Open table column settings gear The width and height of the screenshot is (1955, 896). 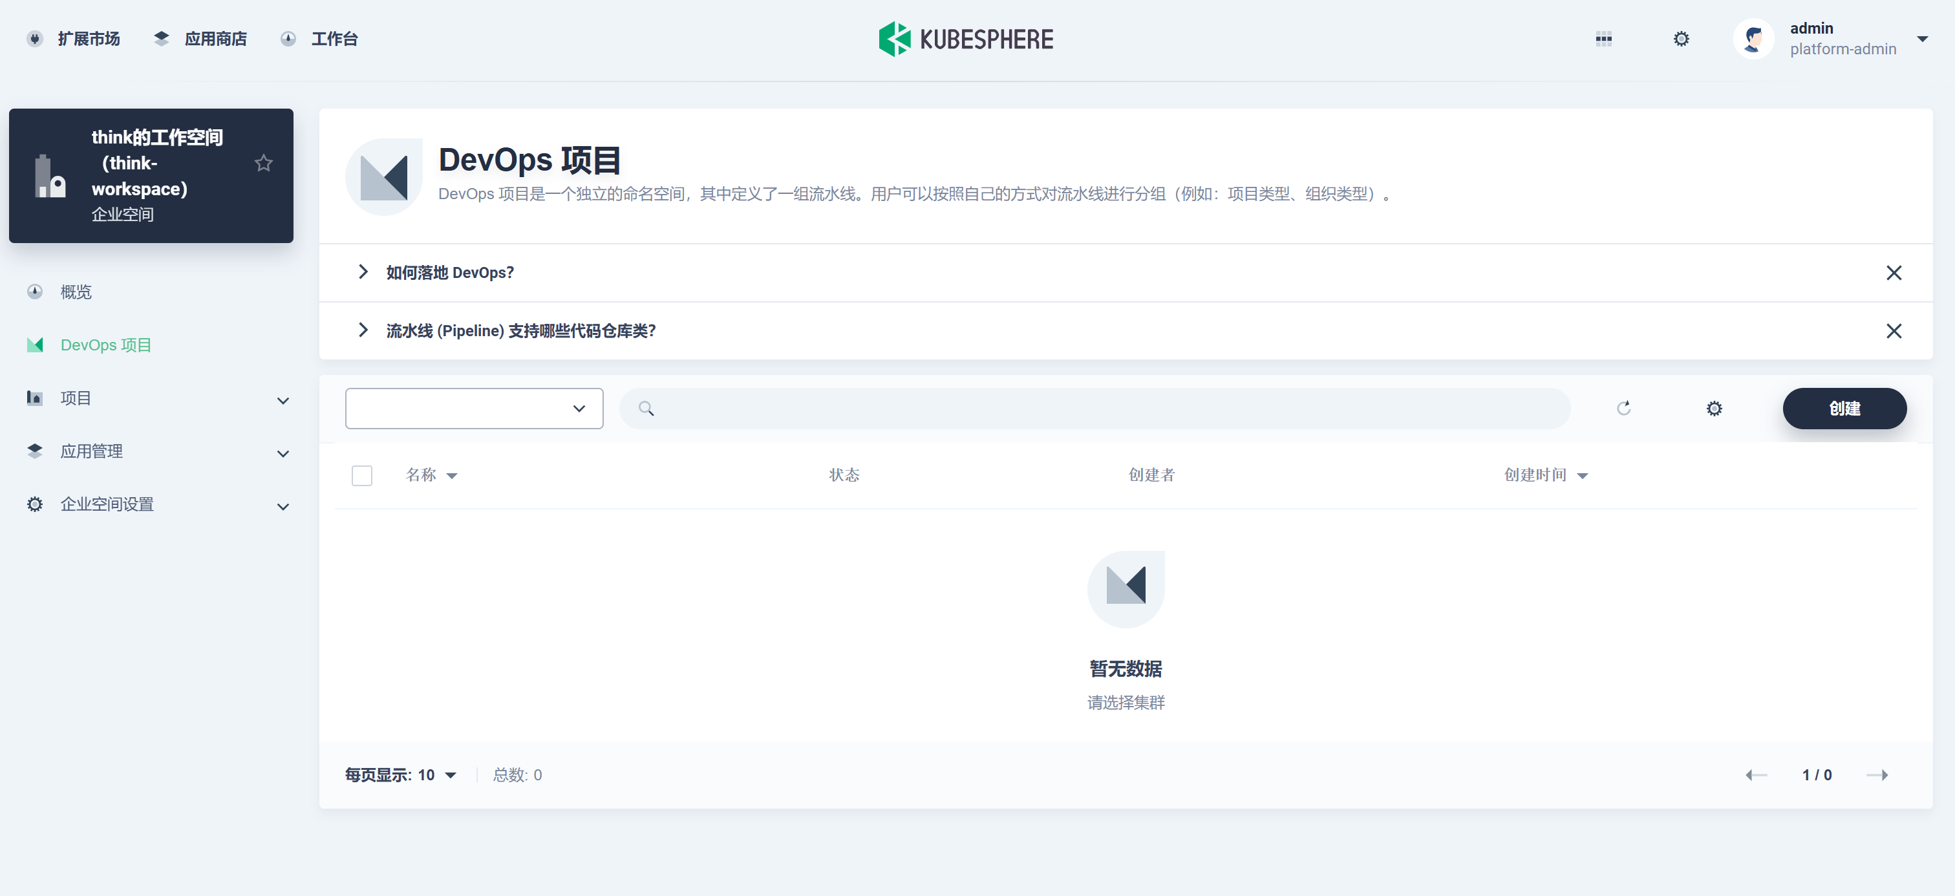(x=1715, y=408)
